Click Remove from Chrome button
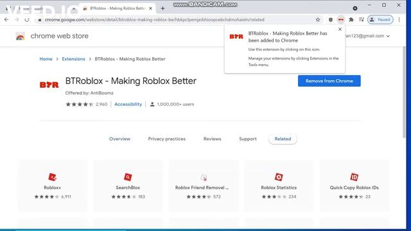The image size is (411, 231). pyautogui.click(x=329, y=81)
